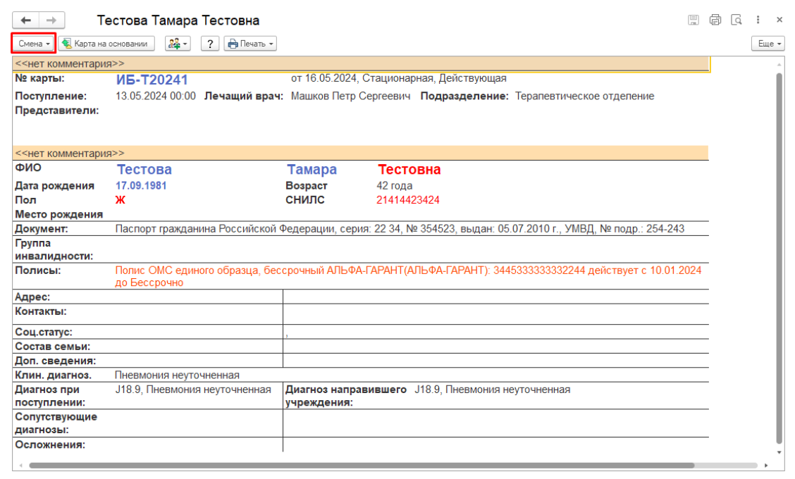Click the Карта на основании button

pyautogui.click(x=106, y=44)
